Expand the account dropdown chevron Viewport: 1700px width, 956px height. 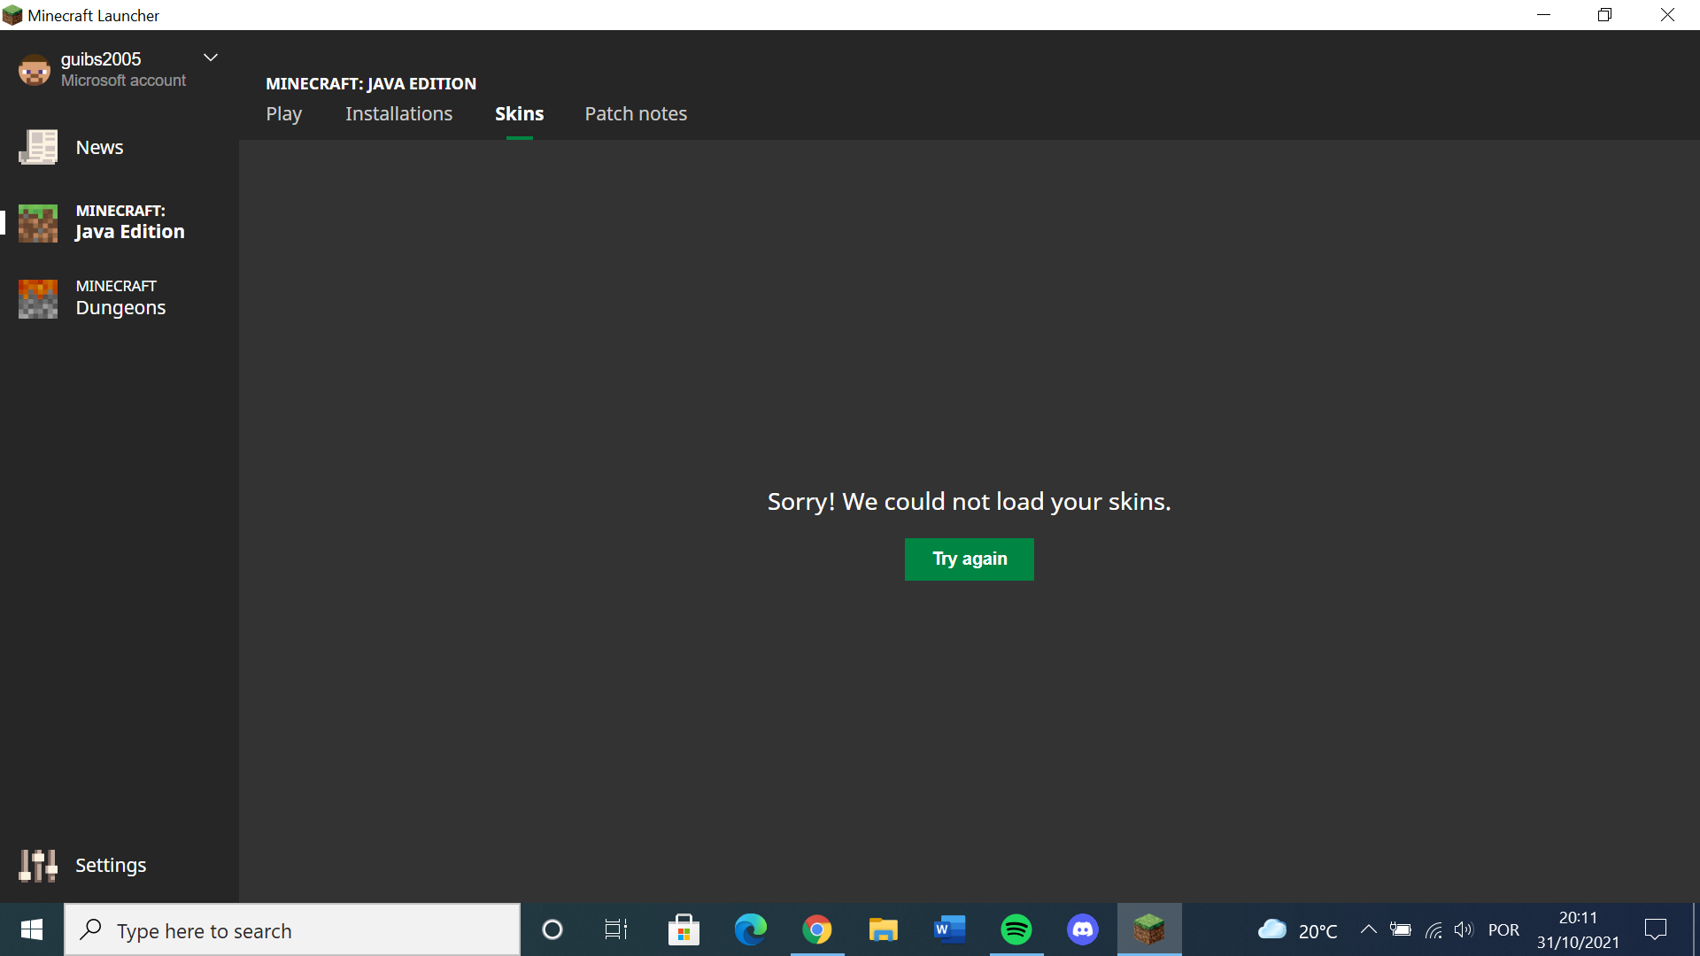click(x=211, y=58)
